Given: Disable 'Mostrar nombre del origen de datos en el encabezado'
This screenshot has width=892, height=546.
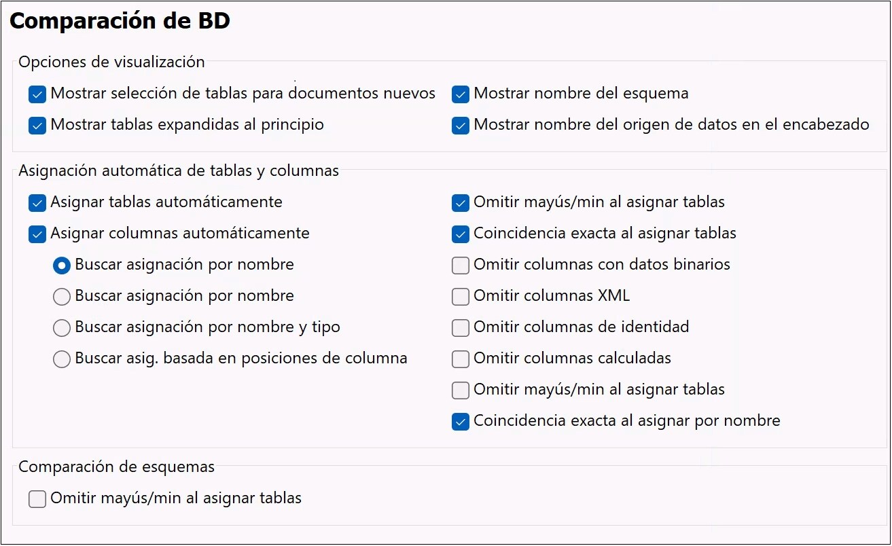Looking at the screenshot, I should tap(461, 126).
